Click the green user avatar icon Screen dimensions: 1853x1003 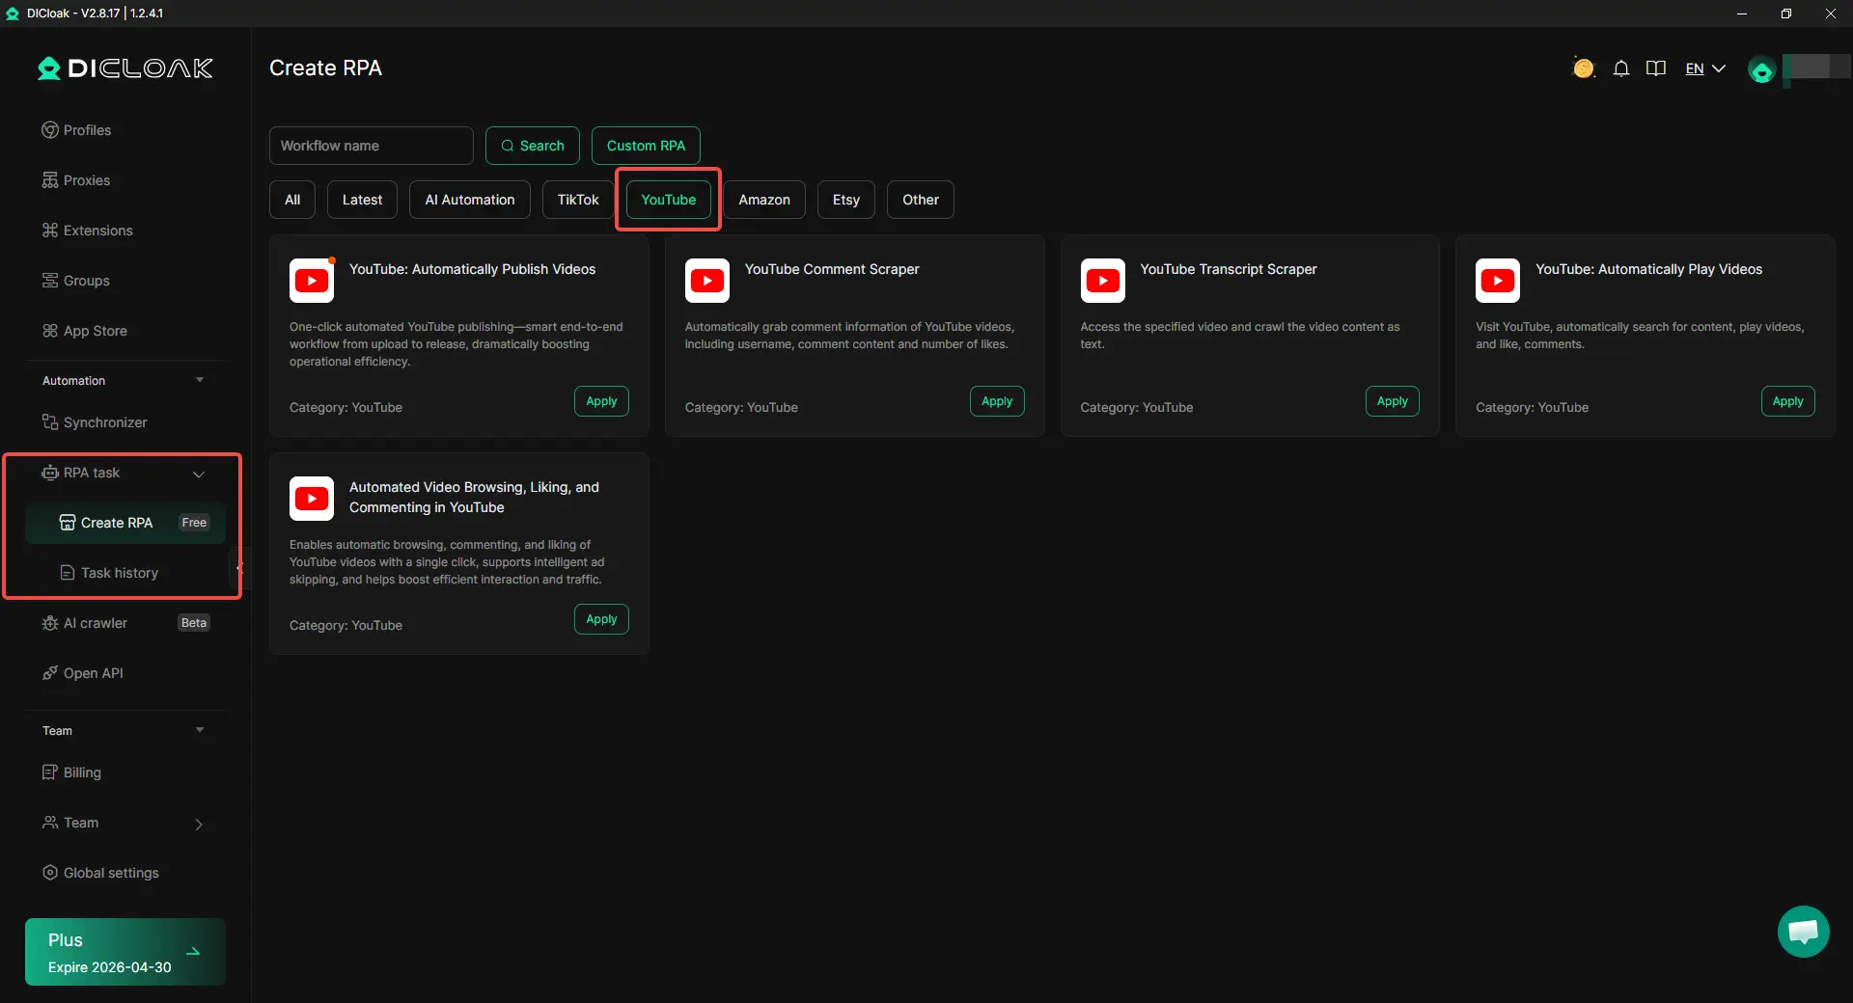click(1761, 70)
